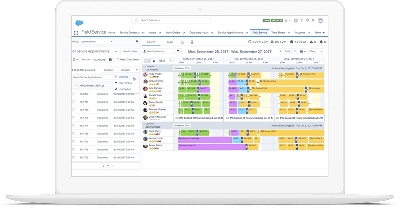Open the 60 resolution dropdown
The height and width of the screenshot is (221, 402).
[165, 61]
